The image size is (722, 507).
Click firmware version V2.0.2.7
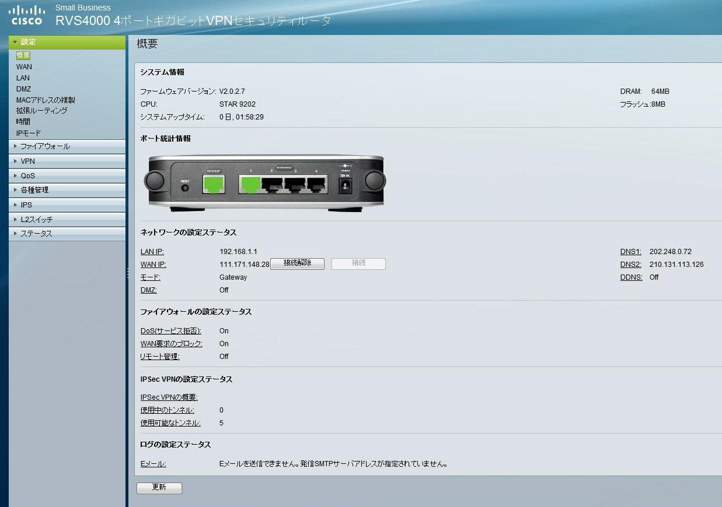click(232, 91)
